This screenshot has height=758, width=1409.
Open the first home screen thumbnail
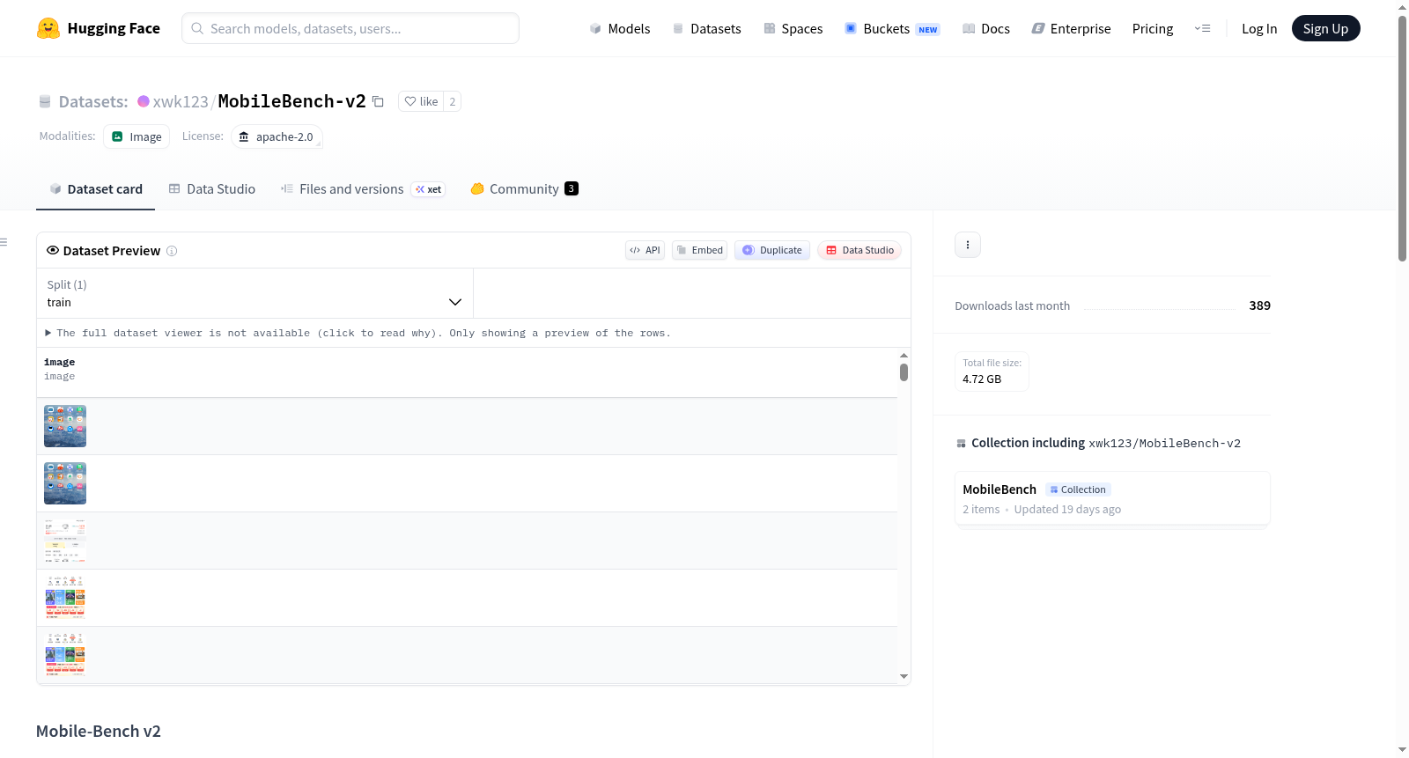[x=65, y=426]
